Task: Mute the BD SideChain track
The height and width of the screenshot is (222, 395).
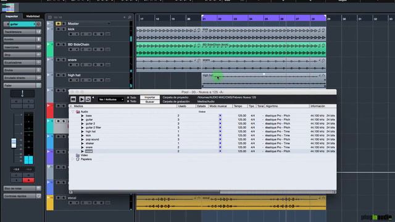Action: click(58, 44)
